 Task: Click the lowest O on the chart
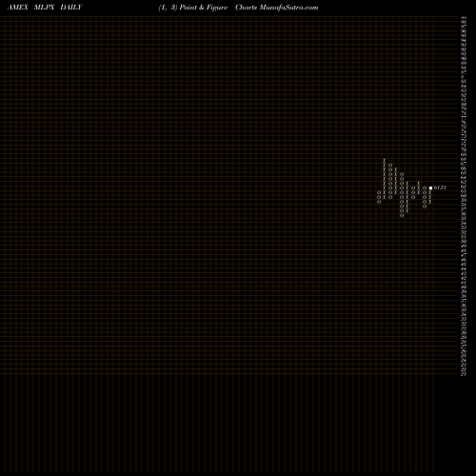point(402,216)
